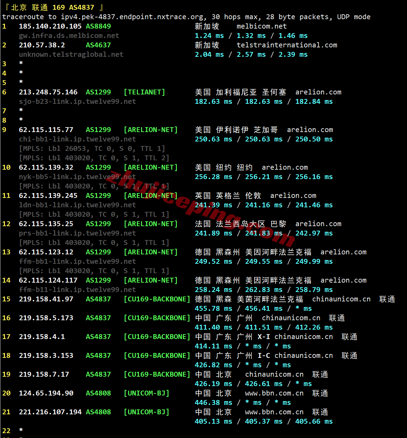The height and width of the screenshot is (438, 407).
Task: Click location 英国 英格兰 伦敦
Action: (x=228, y=195)
